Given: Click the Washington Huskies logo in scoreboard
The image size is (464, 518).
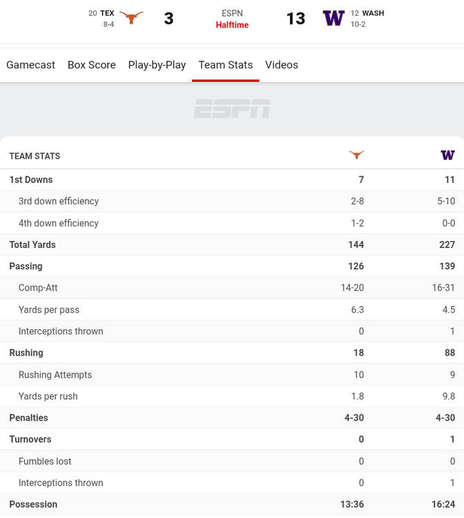Looking at the screenshot, I should (x=333, y=18).
